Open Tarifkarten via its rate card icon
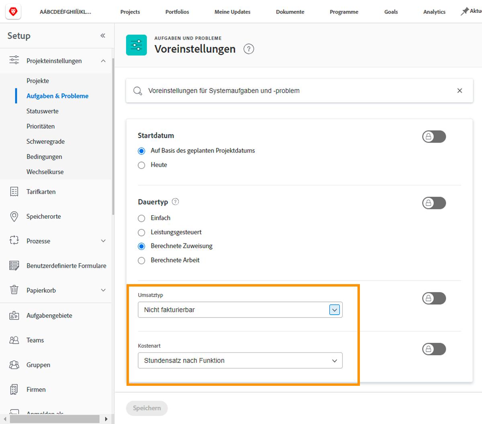 pos(14,192)
